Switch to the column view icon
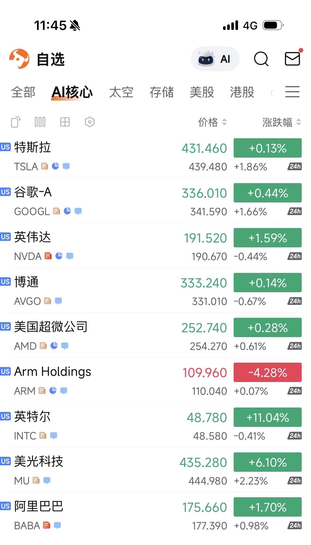Image resolution: width=311 pixels, height=545 pixels. [x=40, y=122]
